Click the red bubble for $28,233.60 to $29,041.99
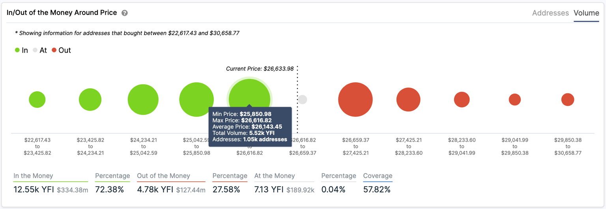The width and height of the screenshot is (606, 209). (462, 100)
